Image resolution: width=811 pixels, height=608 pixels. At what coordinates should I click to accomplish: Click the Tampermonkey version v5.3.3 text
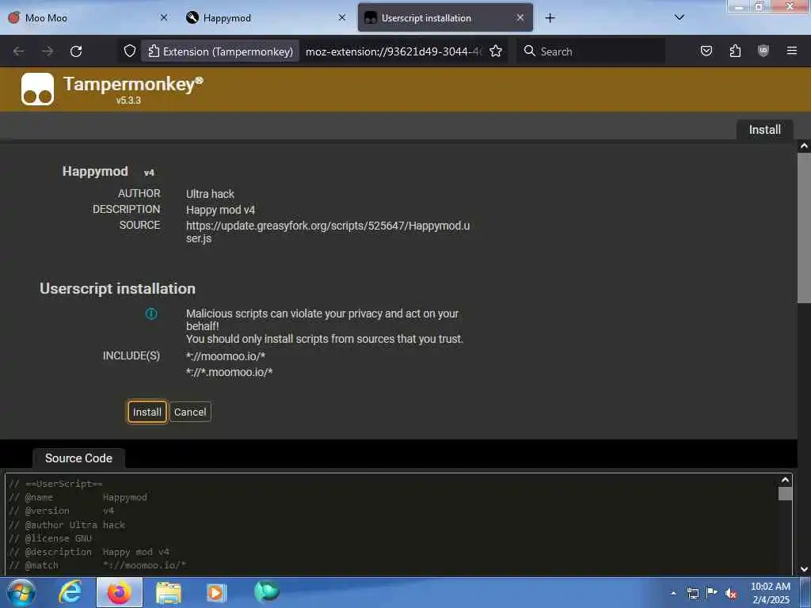(128, 101)
